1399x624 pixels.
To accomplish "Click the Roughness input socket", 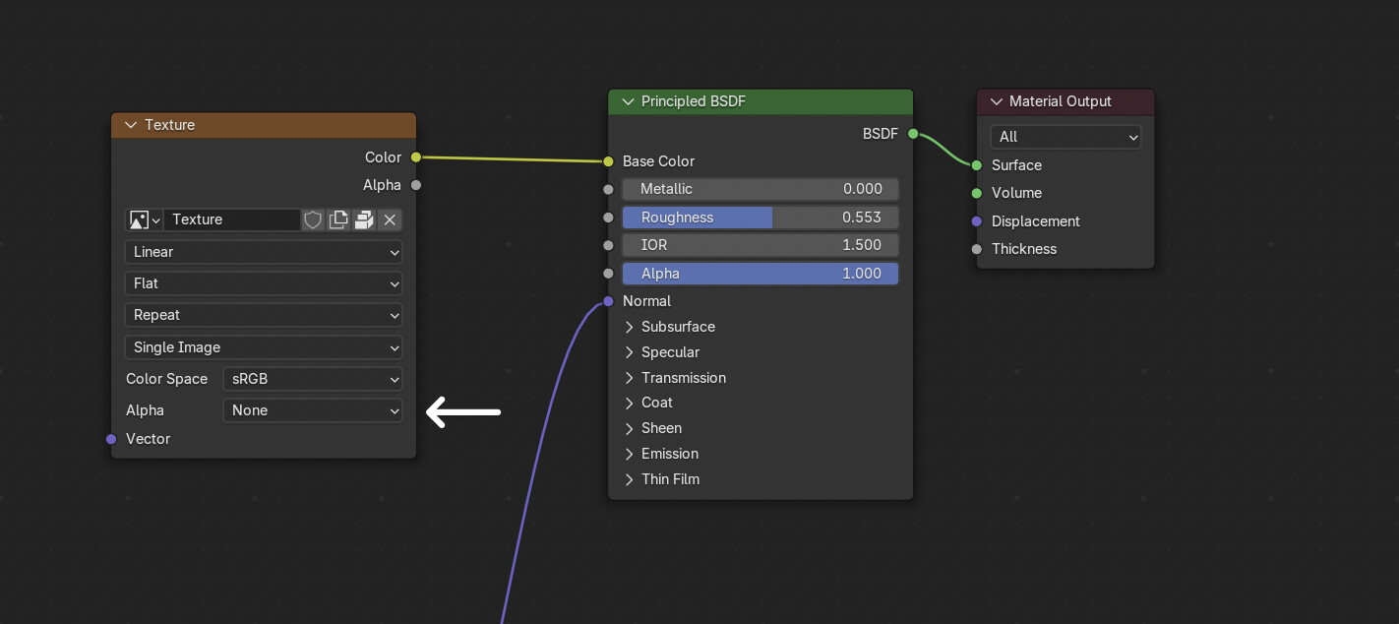I will pos(608,218).
